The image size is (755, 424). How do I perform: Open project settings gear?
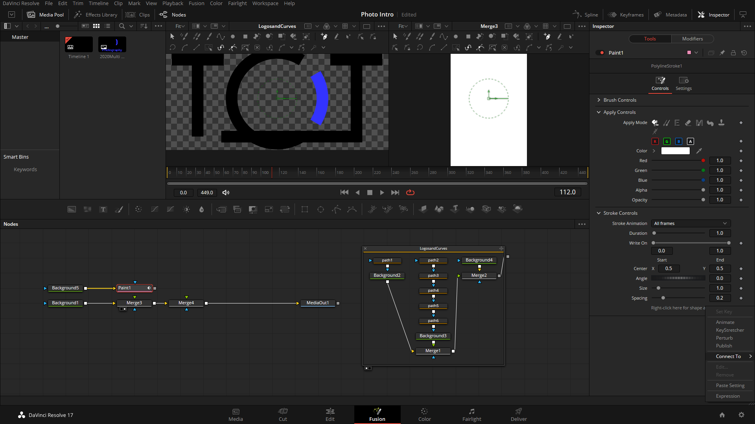(x=741, y=415)
